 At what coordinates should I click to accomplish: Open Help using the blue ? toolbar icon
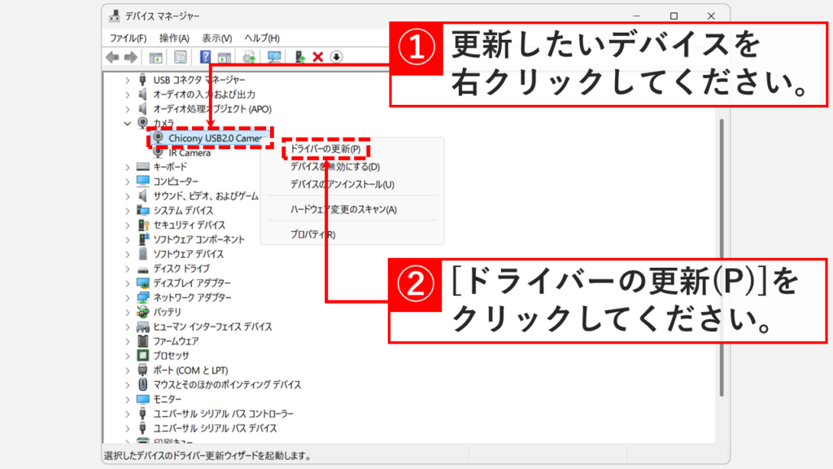[x=204, y=56]
